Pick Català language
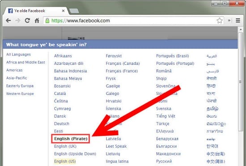Viewport: 246px width, 166px height. tap(60, 94)
